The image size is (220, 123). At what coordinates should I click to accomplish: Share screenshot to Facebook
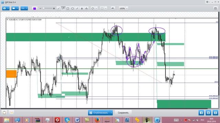click(201, 113)
